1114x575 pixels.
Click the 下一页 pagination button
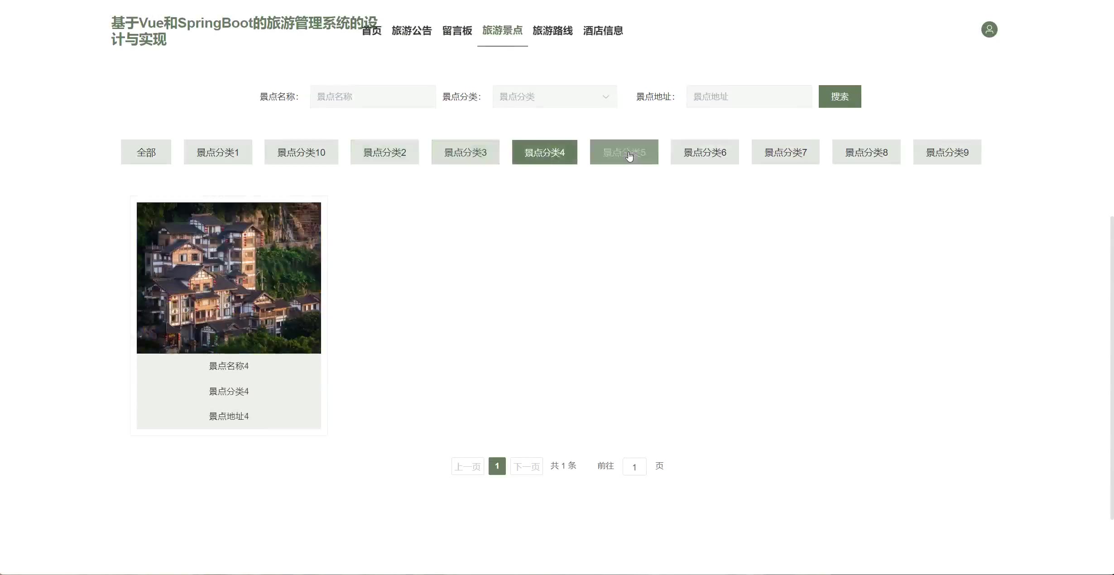pyautogui.click(x=526, y=466)
